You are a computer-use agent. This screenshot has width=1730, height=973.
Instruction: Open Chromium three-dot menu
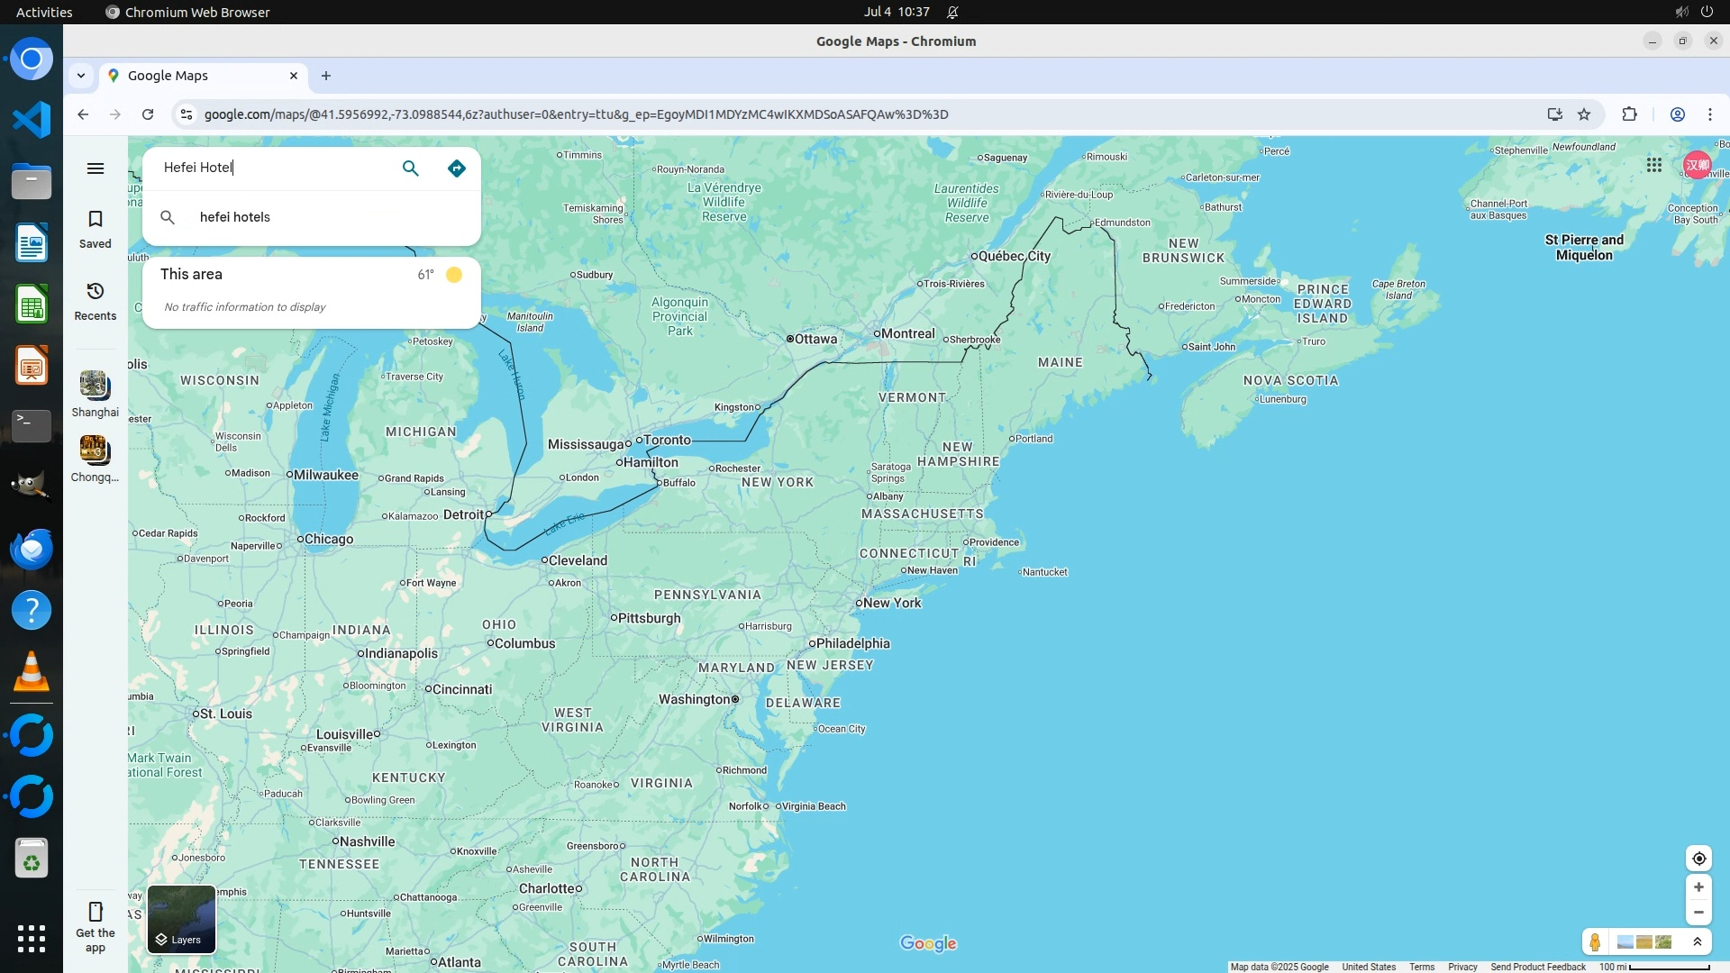pyautogui.click(x=1709, y=114)
